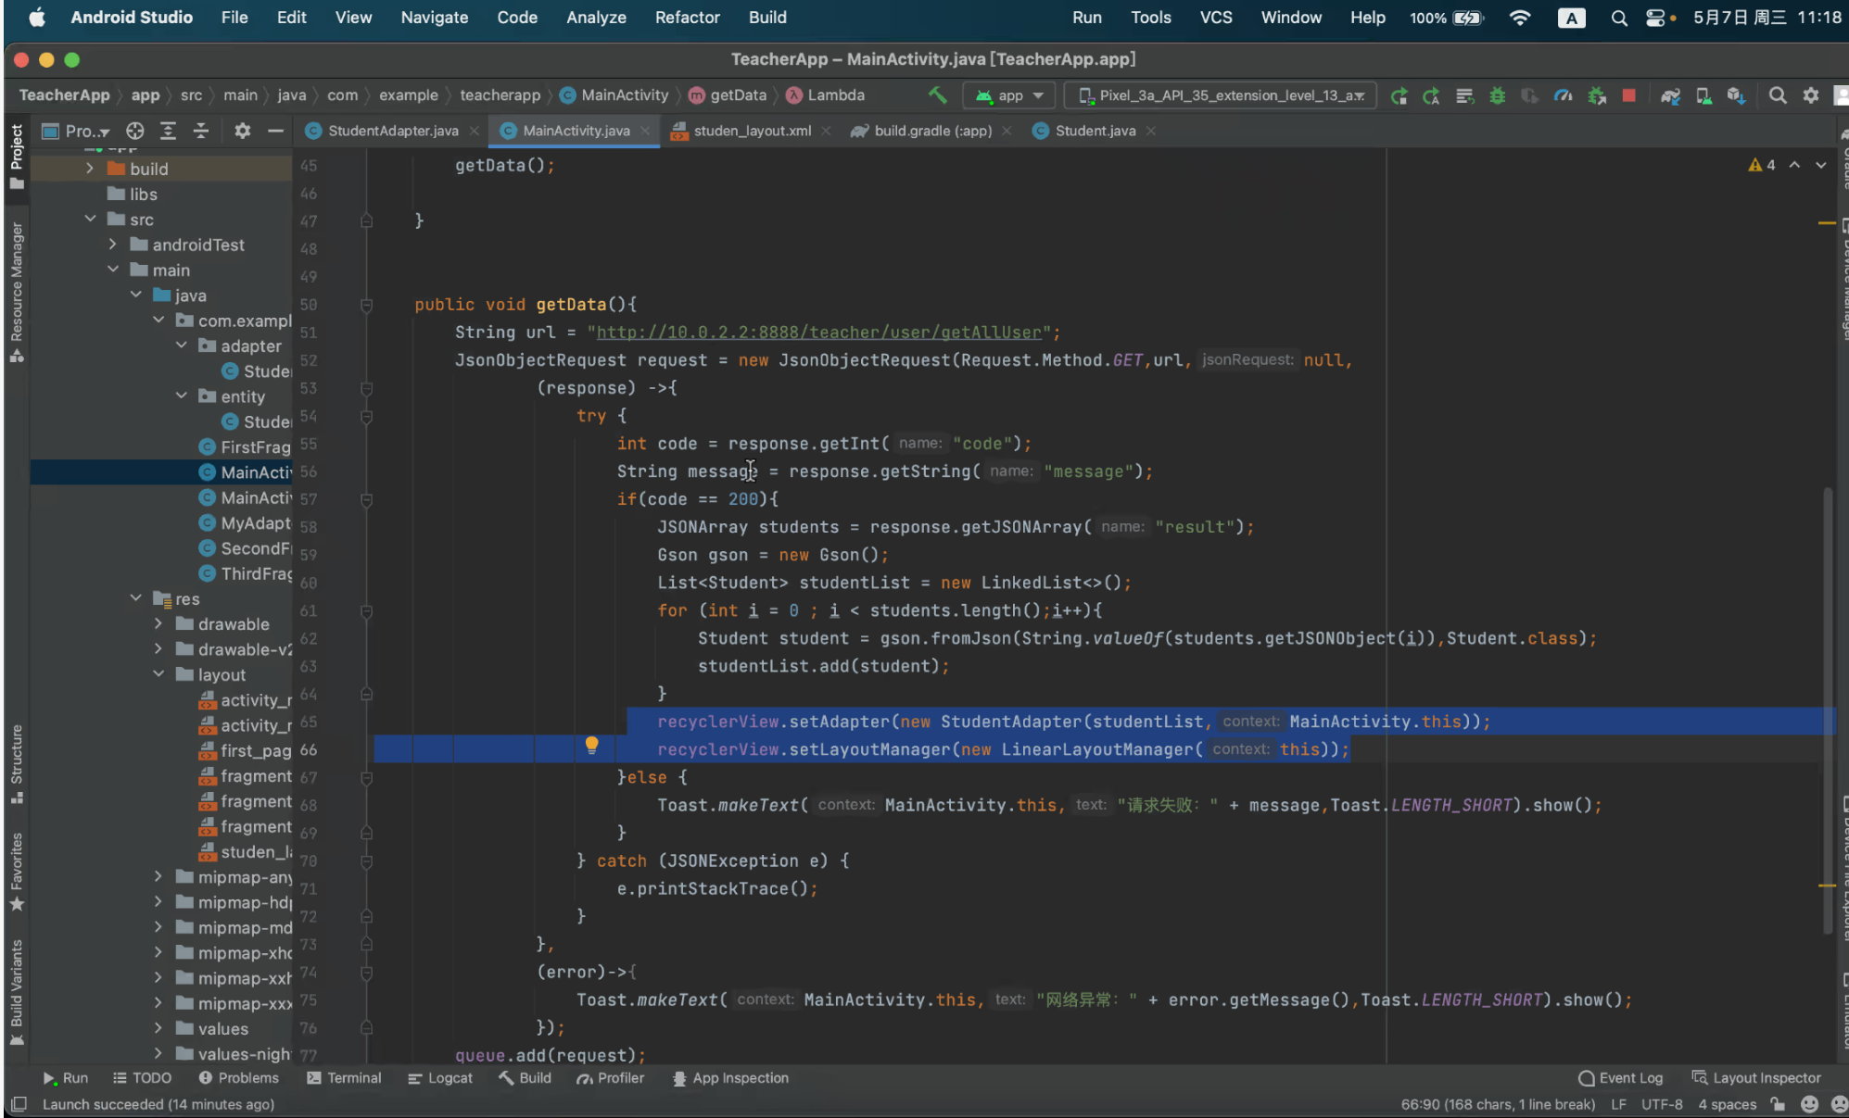Toggle the Structure tool window stripe
The width and height of the screenshot is (1849, 1118).
tap(16, 763)
